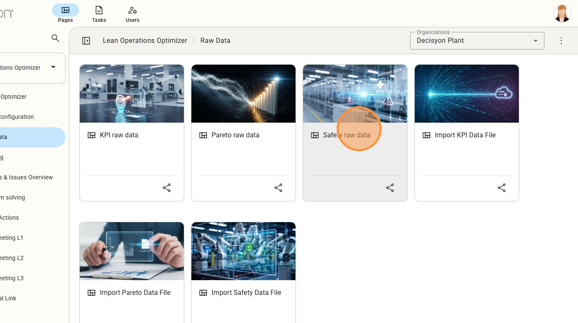The width and height of the screenshot is (578, 323).
Task: Open the Users tab
Action: tap(132, 14)
